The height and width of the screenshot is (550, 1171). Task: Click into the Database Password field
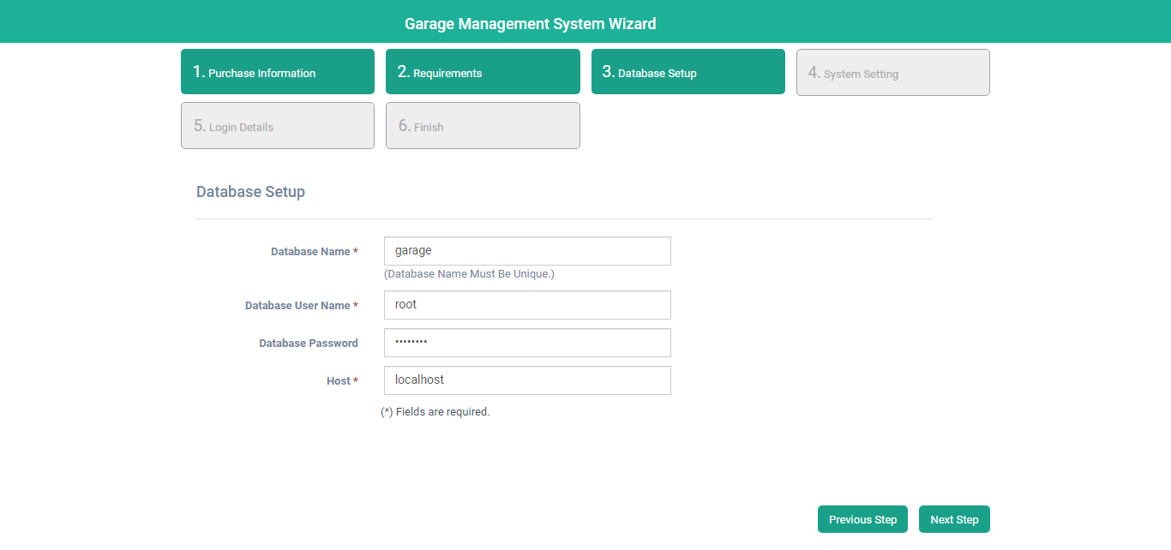(527, 343)
